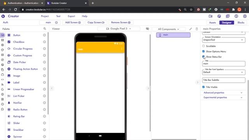Select the Notifier component
The width and height of the screenshot is (249, 140).
[x=18, y=103]
